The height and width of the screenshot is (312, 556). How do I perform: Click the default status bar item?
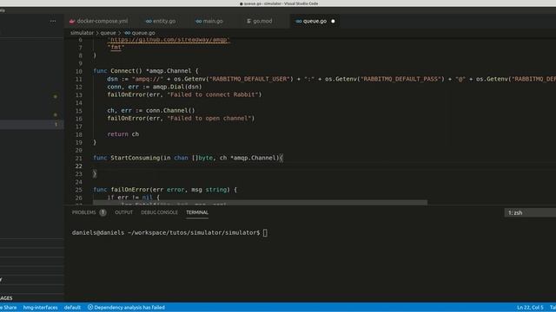pos(72,308)
